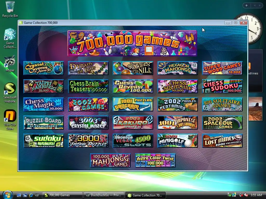The image size is (266, 199).
Task: Launch 2003 Spaceout Games
Action: click(222, 123)
